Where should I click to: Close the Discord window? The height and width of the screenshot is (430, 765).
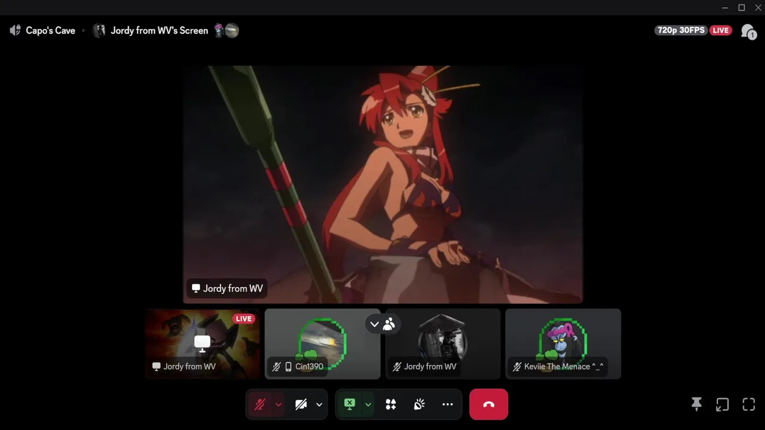tap(758, 8)
